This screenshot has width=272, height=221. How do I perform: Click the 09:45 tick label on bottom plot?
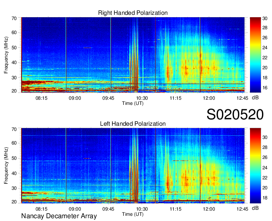(x=108, y=209)
